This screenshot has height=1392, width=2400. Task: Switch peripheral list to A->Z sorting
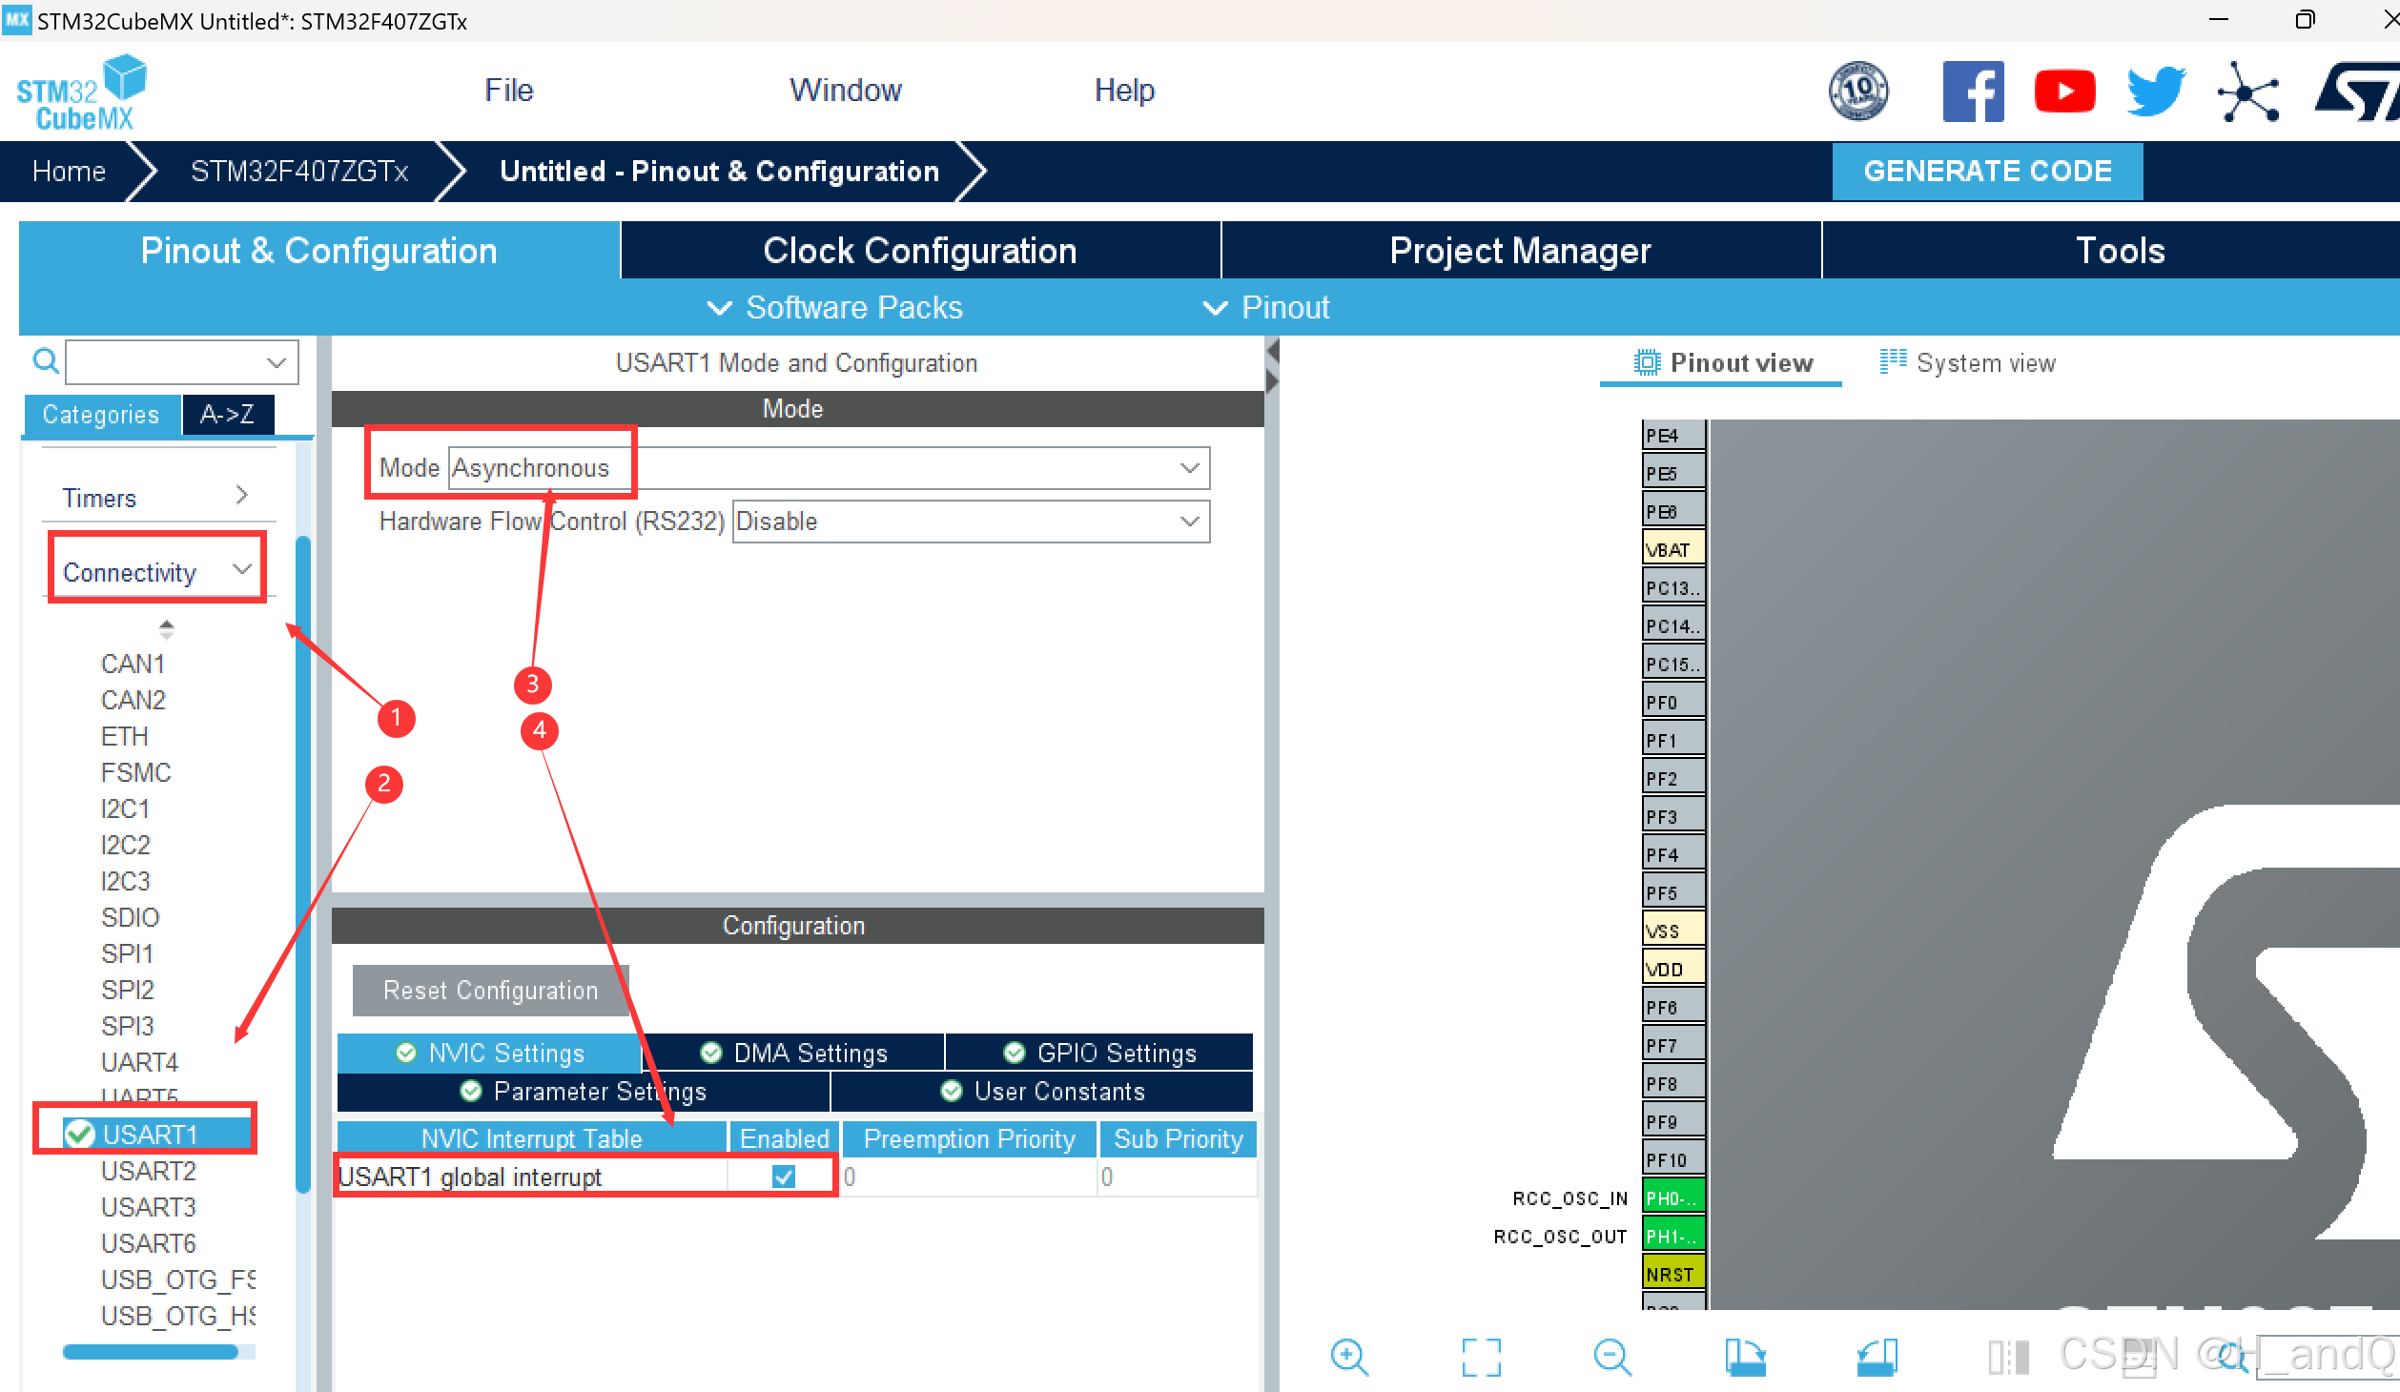[227, 415]
